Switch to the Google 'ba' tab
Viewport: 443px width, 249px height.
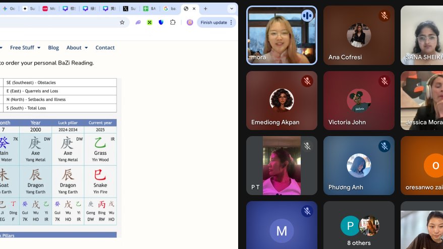[170, 9]
